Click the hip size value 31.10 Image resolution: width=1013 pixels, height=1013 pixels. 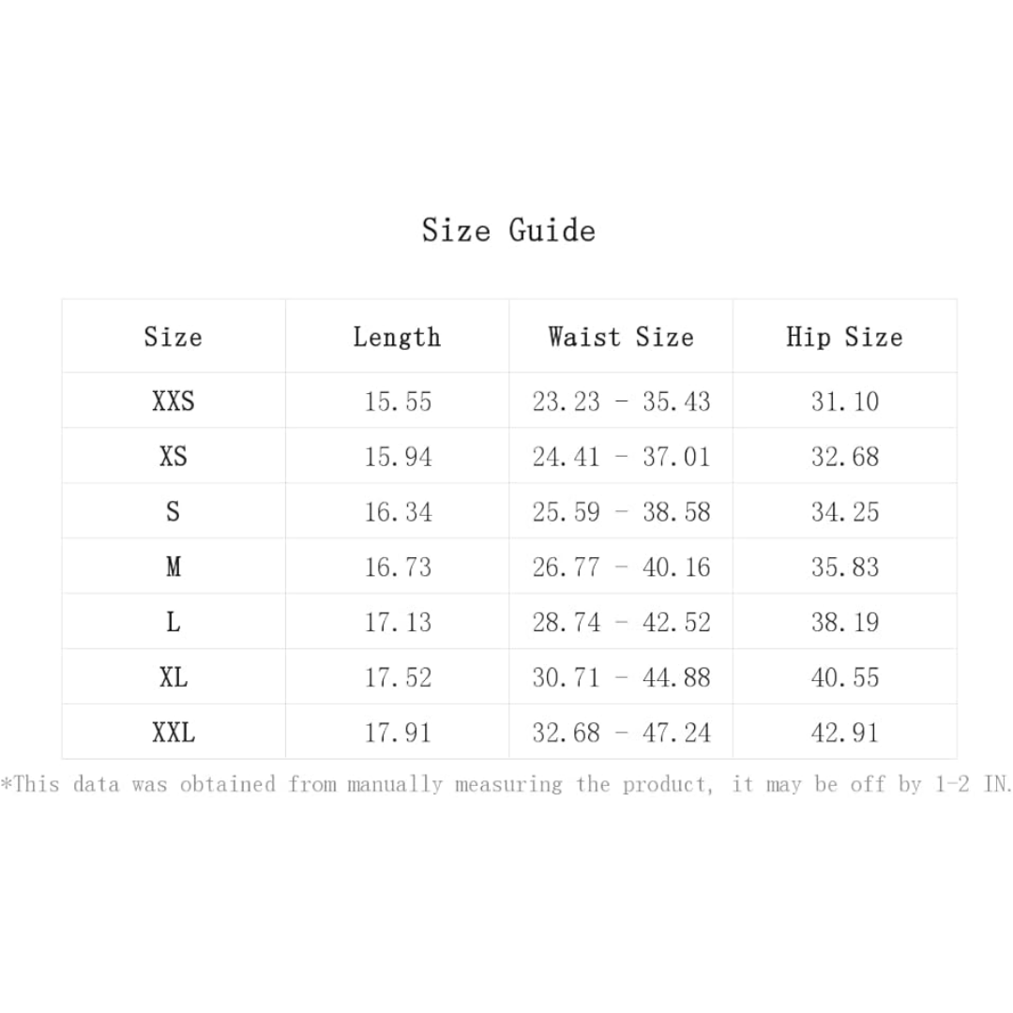click(x=845, y=401)
